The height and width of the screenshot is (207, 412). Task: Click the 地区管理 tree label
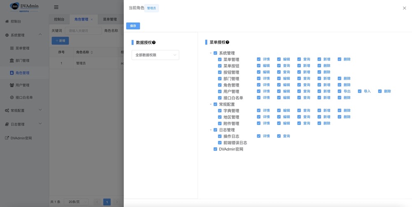(x=231, y=117)
